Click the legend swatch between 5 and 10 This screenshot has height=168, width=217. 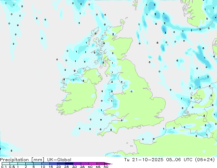click(38, 164)
